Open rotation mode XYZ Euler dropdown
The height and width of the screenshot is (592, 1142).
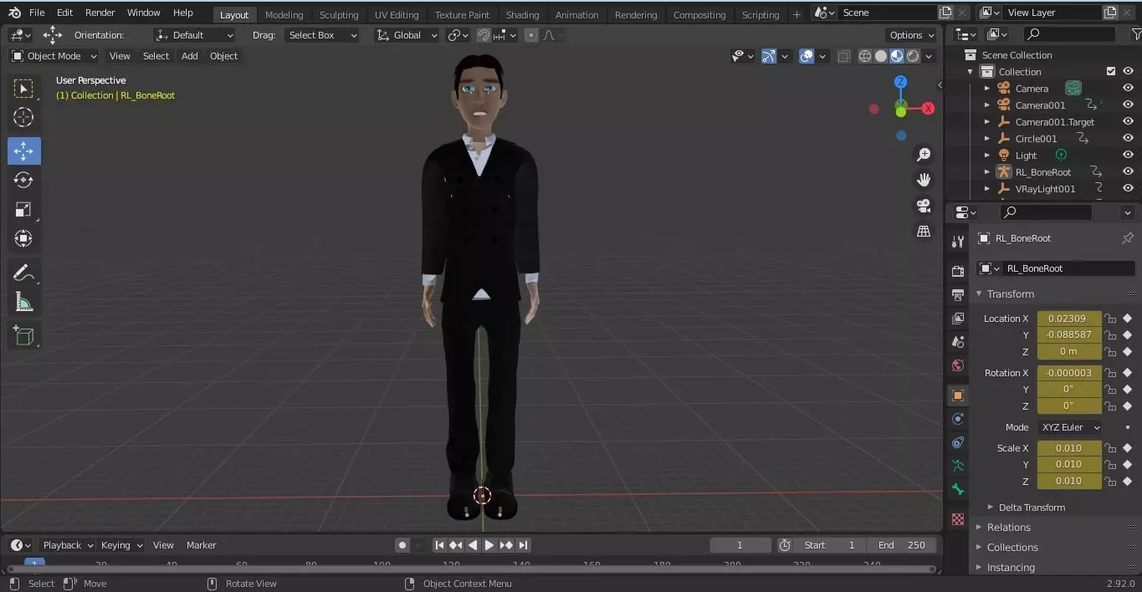click(1070, 427)
